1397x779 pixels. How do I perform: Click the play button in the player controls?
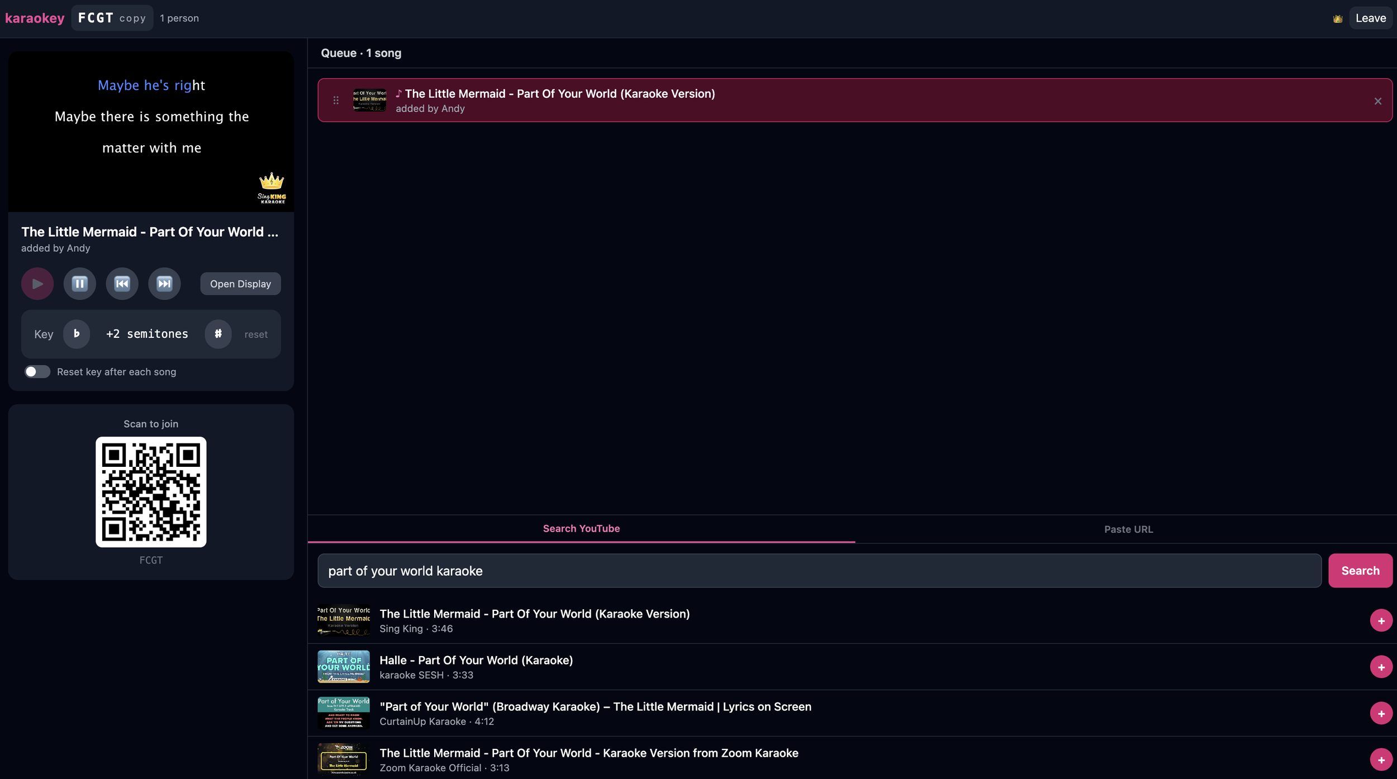click(x=37, y=284)
